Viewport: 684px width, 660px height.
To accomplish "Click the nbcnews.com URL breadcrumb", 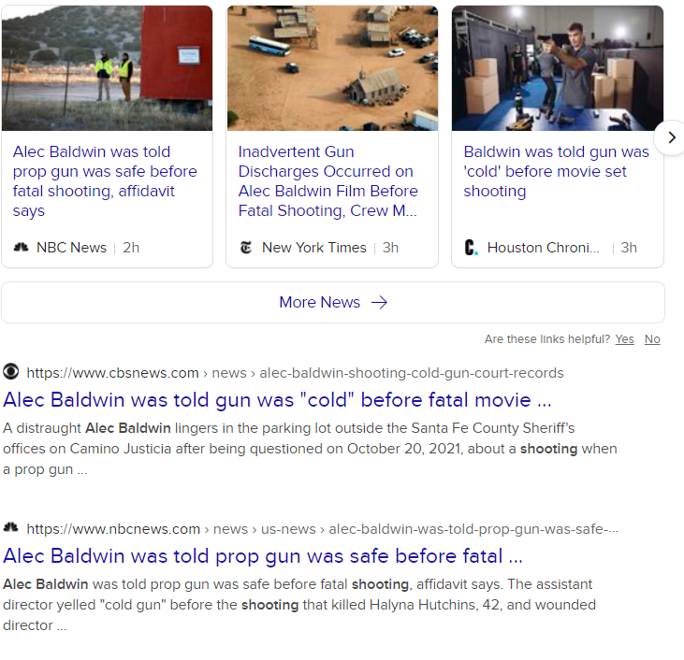I will [323, 529].
